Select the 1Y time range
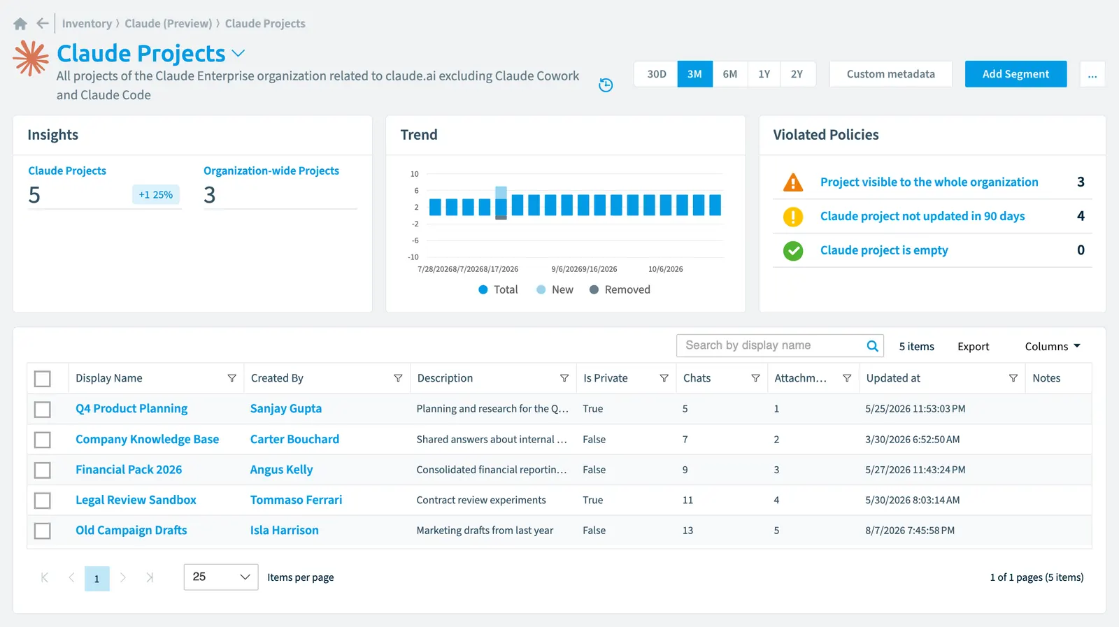This screenshot has height=627, width=1119. pyautogui.click(x=764, y=74)
